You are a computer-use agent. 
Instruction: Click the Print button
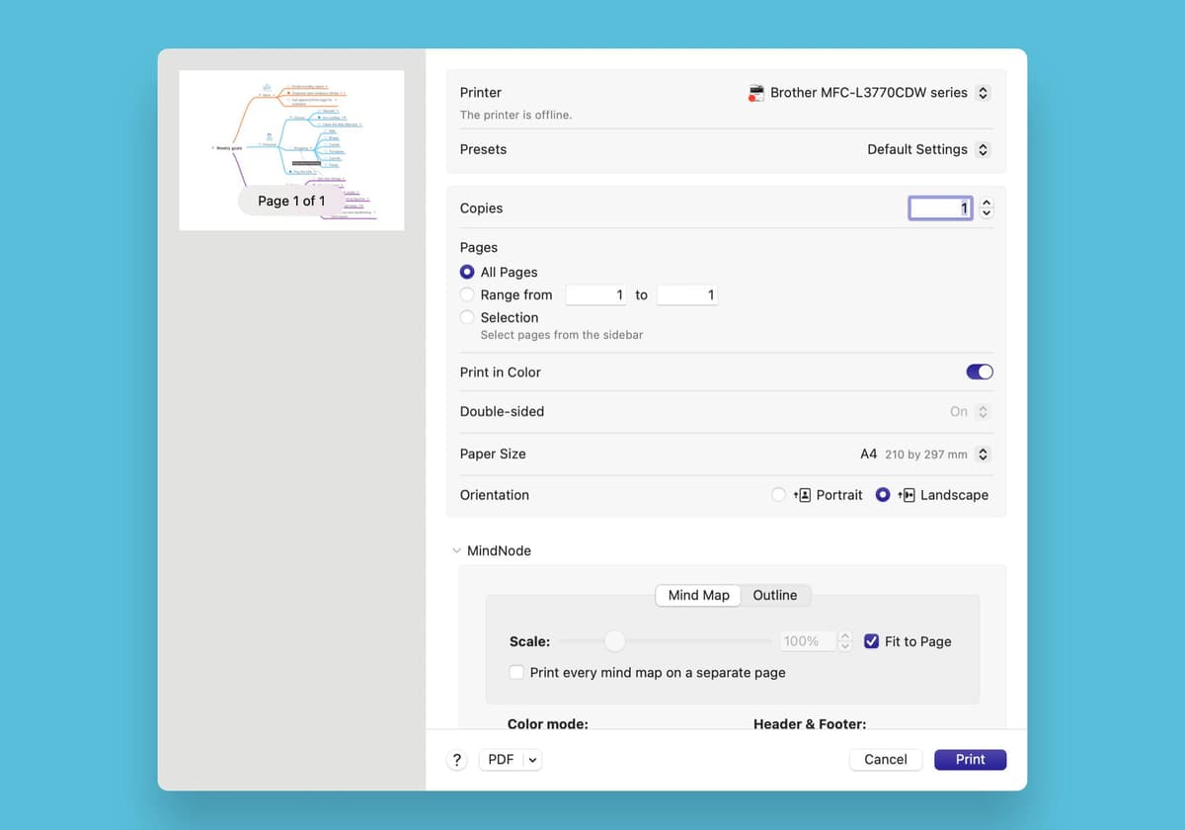point(970,760)
